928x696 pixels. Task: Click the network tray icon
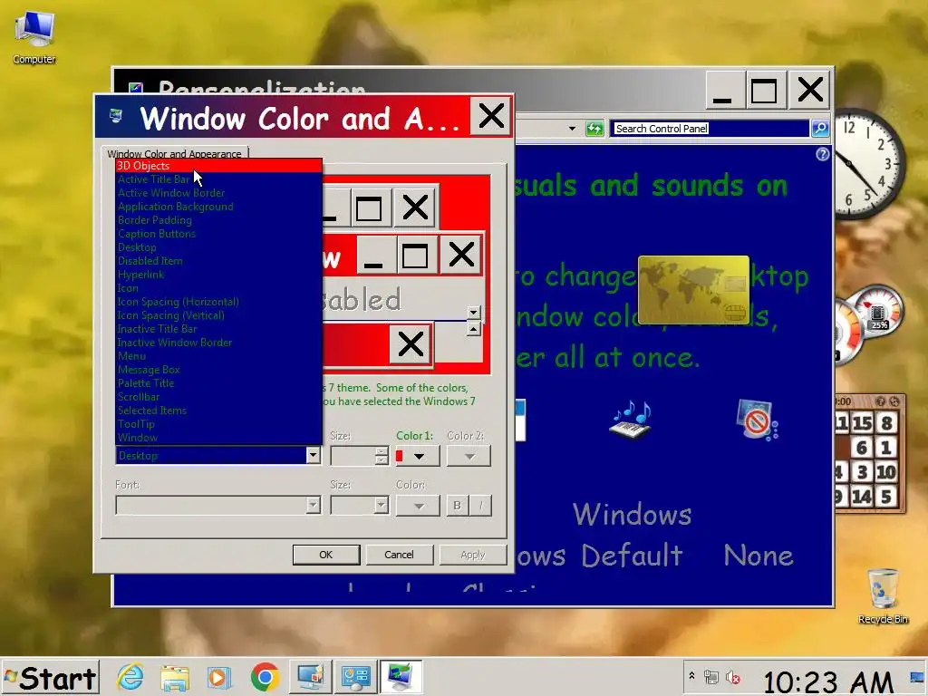(x=711, y=677)
